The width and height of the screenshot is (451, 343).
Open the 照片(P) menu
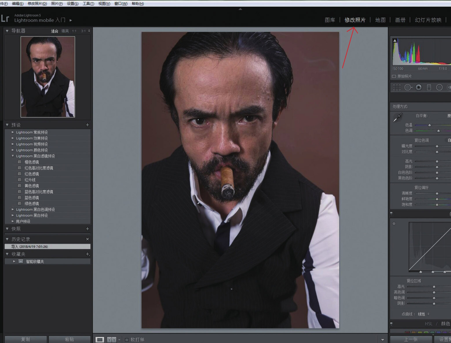click(57, 3)
